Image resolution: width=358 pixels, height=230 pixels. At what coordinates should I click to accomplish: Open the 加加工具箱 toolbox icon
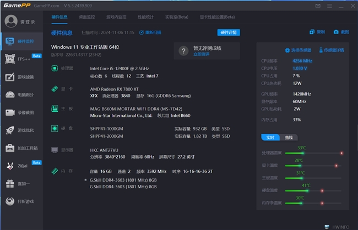pyautogui.click(x=10, y=148)
